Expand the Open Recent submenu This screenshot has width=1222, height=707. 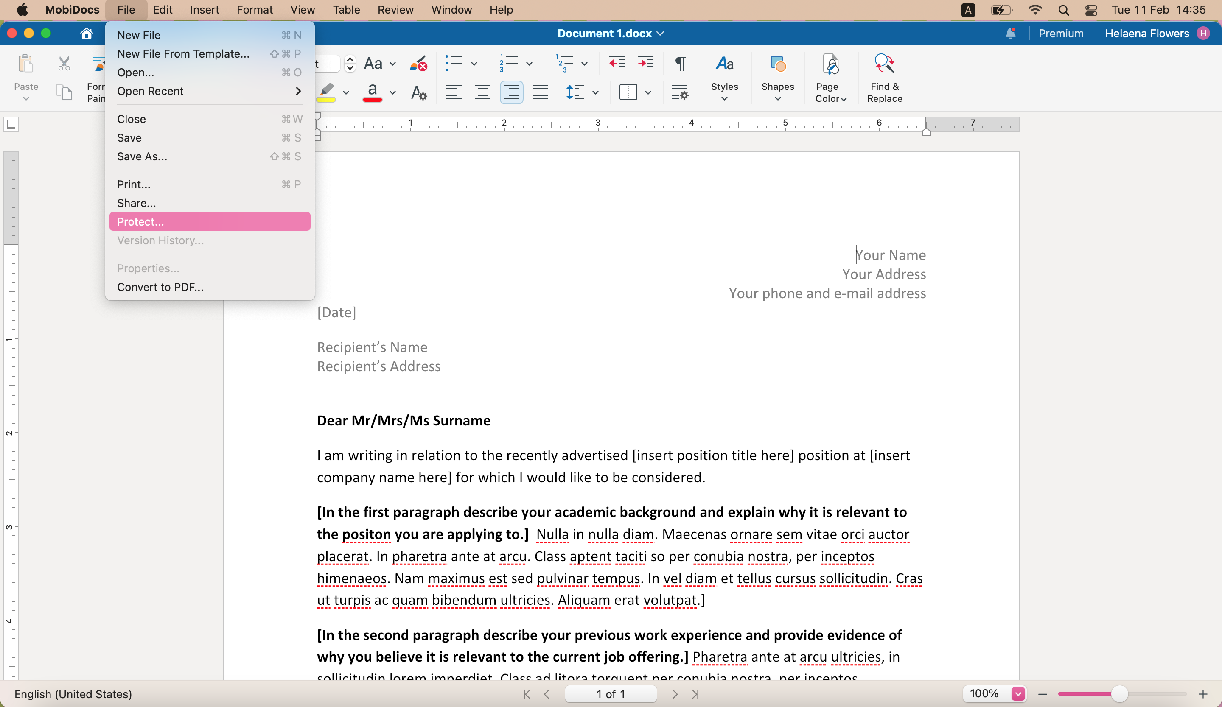click(210, 91)
